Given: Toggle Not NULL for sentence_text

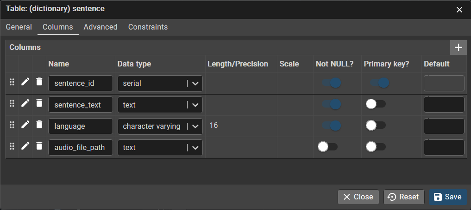Looking at the screenshot, I should (332, 104).
